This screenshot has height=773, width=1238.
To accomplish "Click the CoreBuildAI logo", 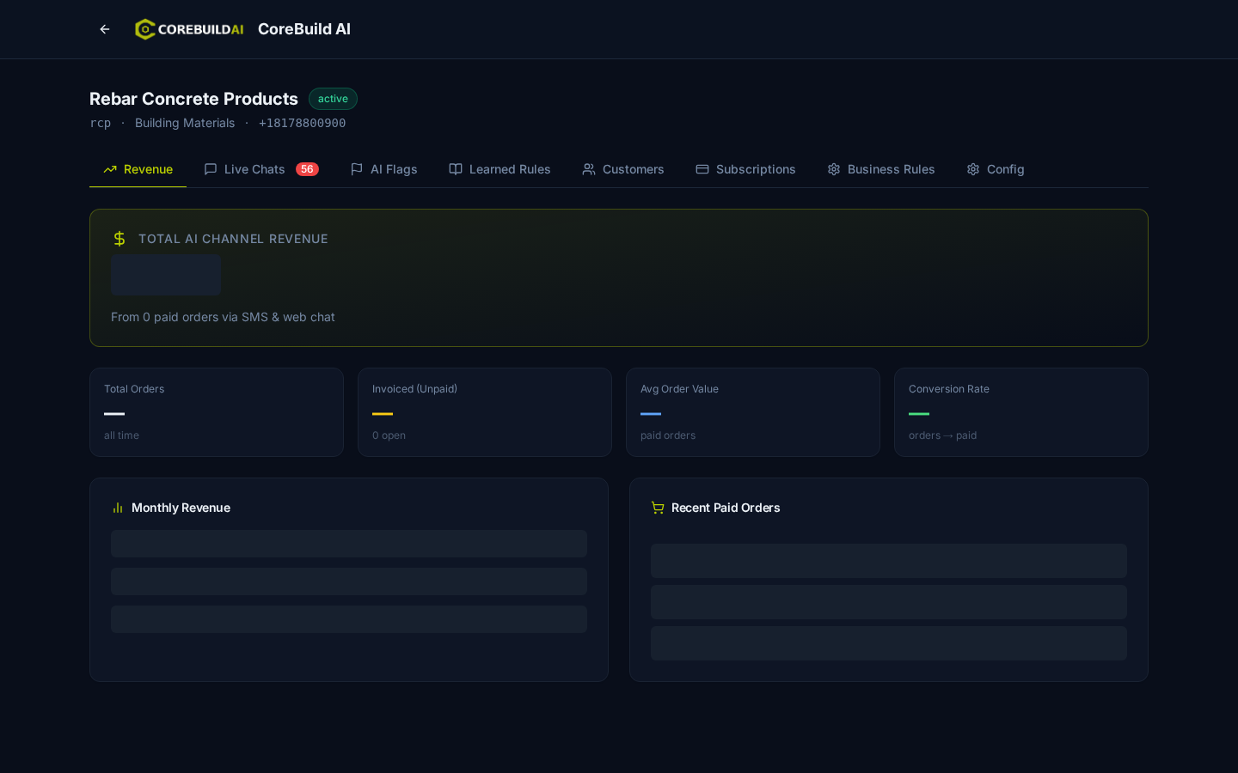I will pyautogui.click(x=189, y=29).
